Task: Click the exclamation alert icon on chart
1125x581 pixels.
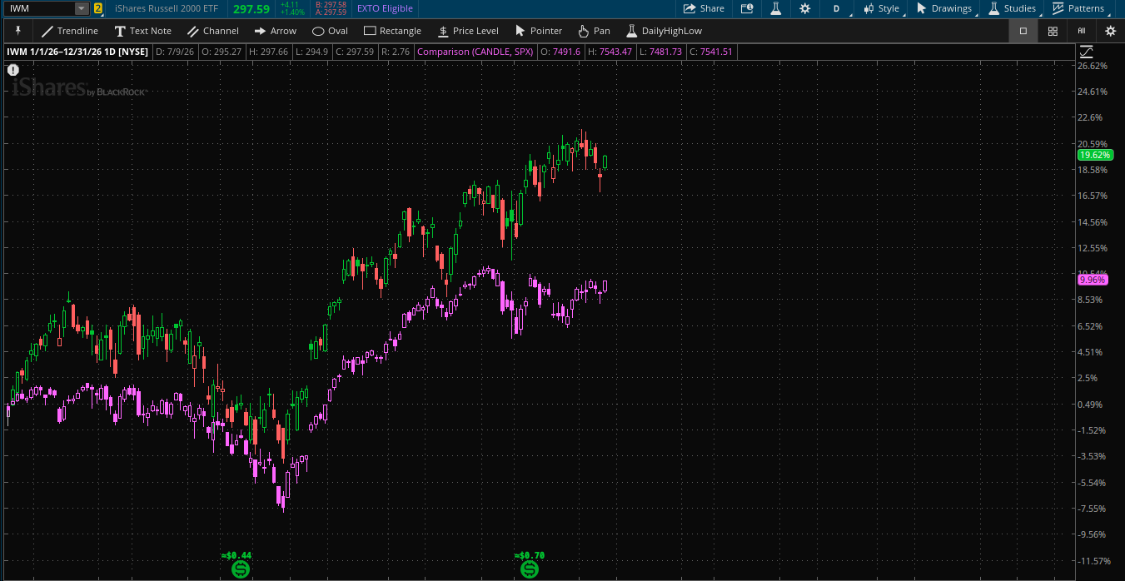Action: 13,70
